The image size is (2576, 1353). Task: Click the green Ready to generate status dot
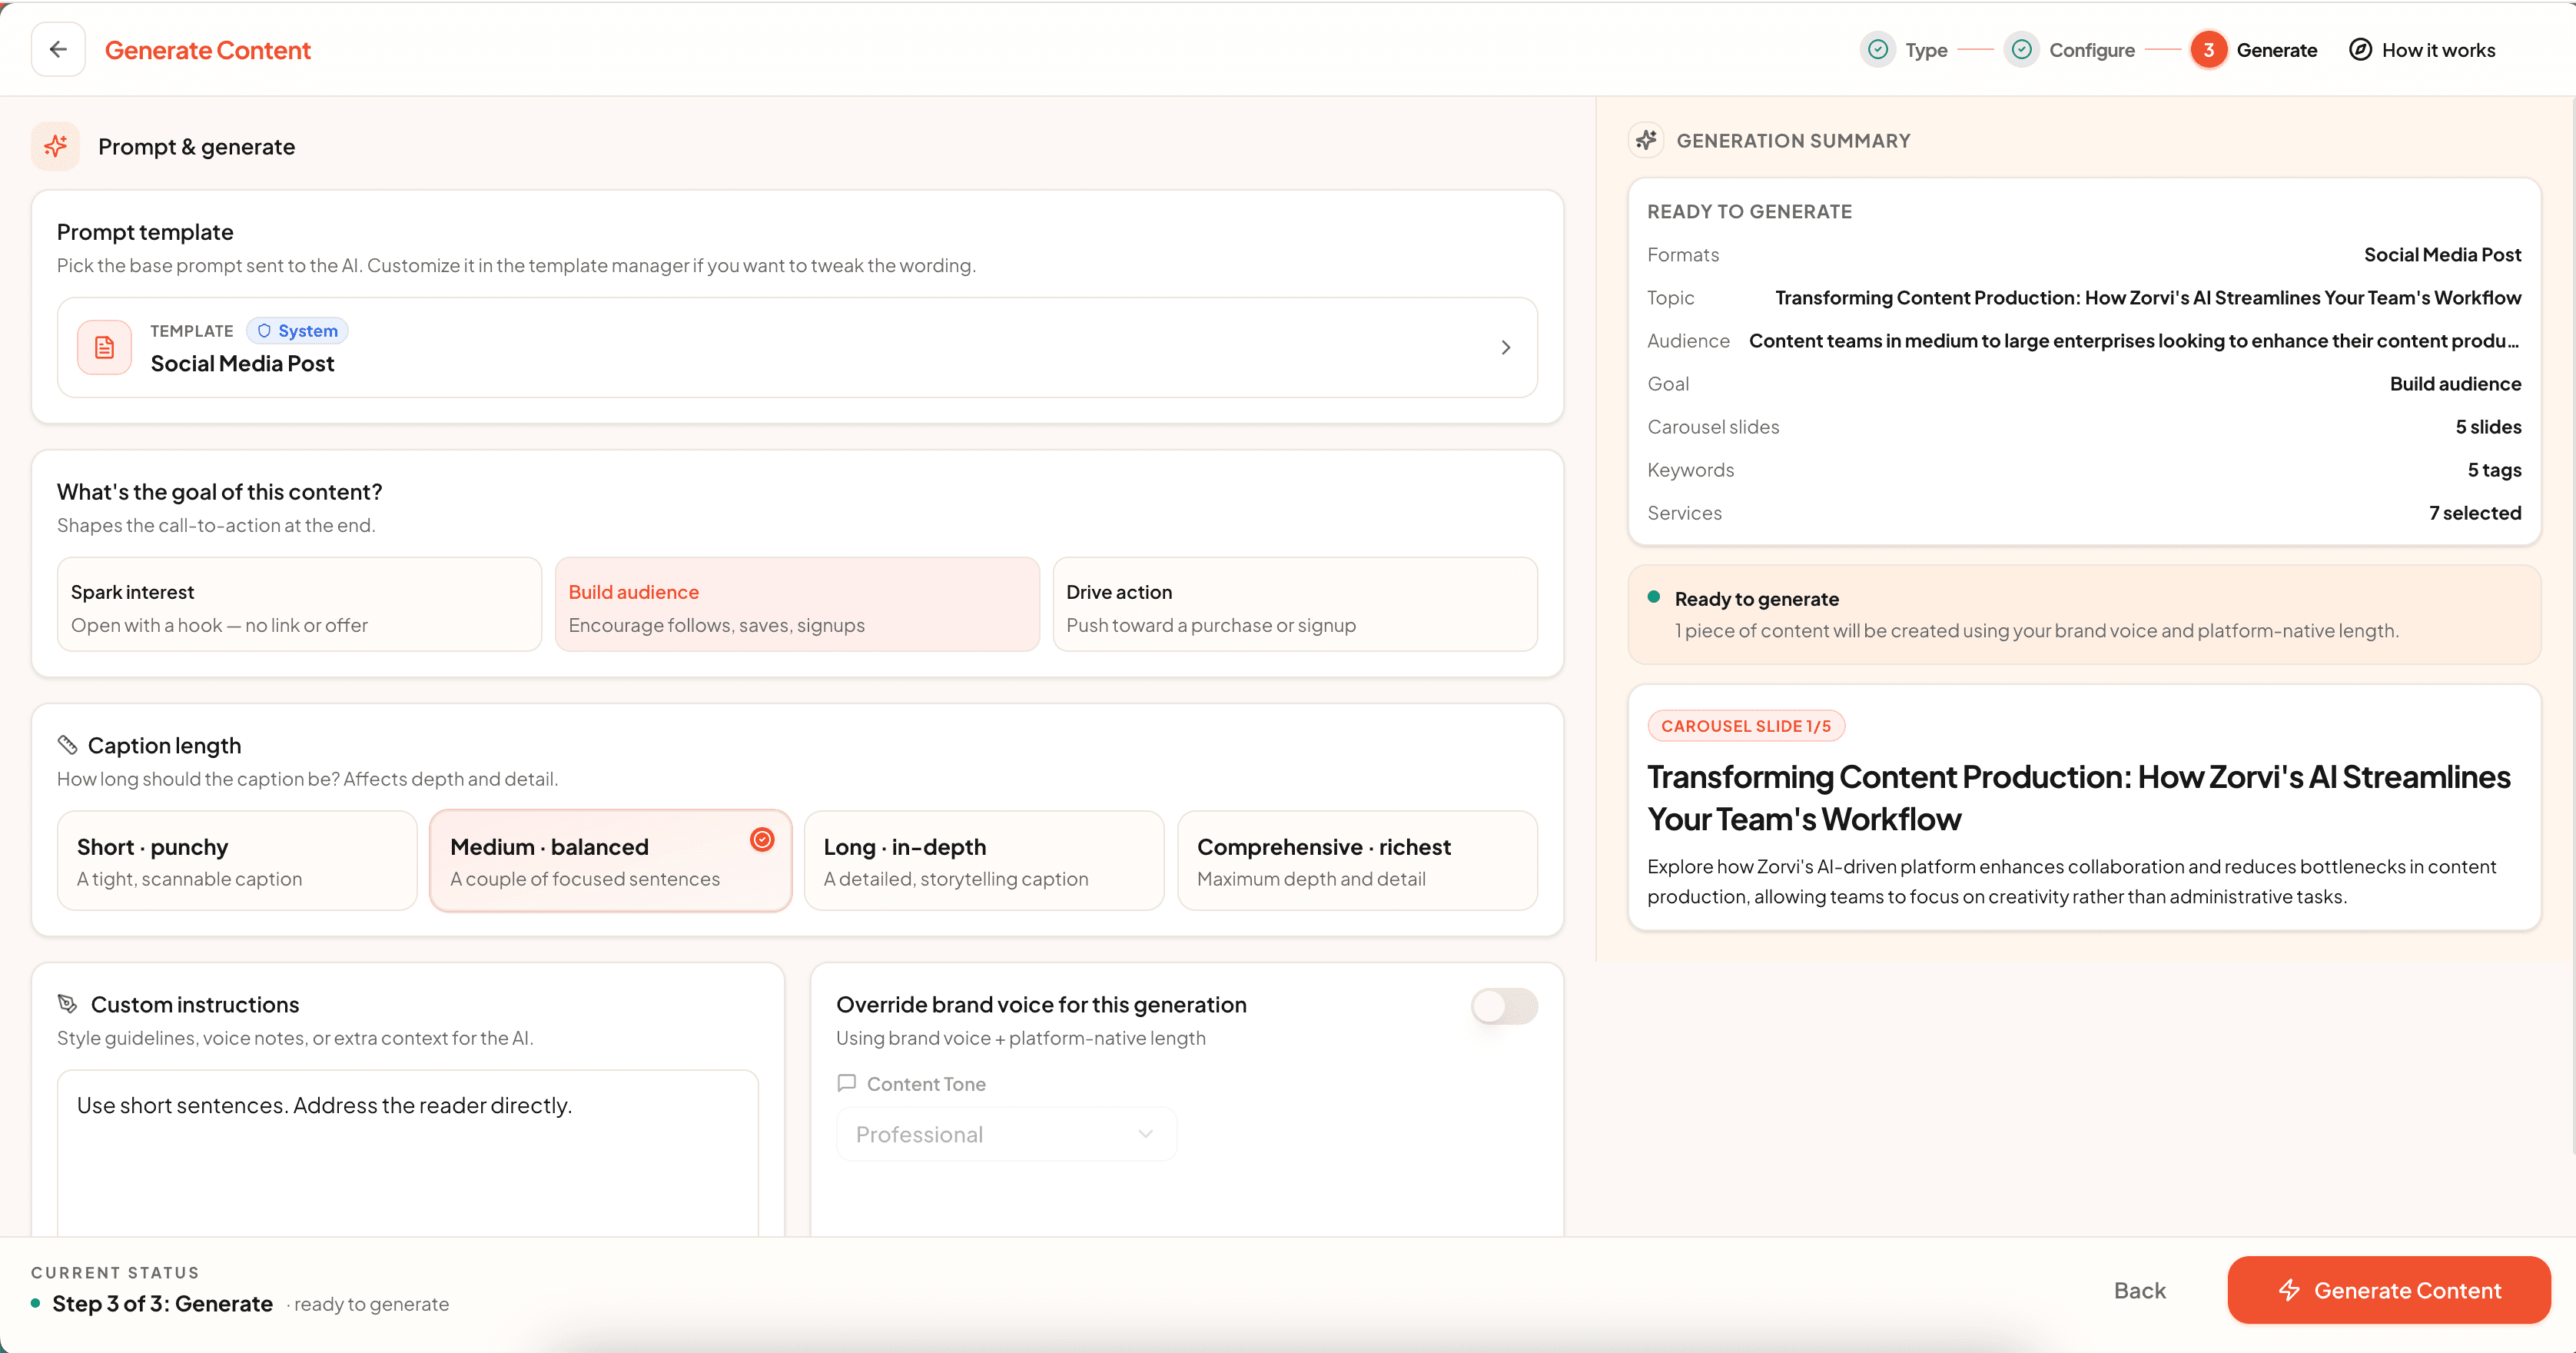(x=1654, y=597)
